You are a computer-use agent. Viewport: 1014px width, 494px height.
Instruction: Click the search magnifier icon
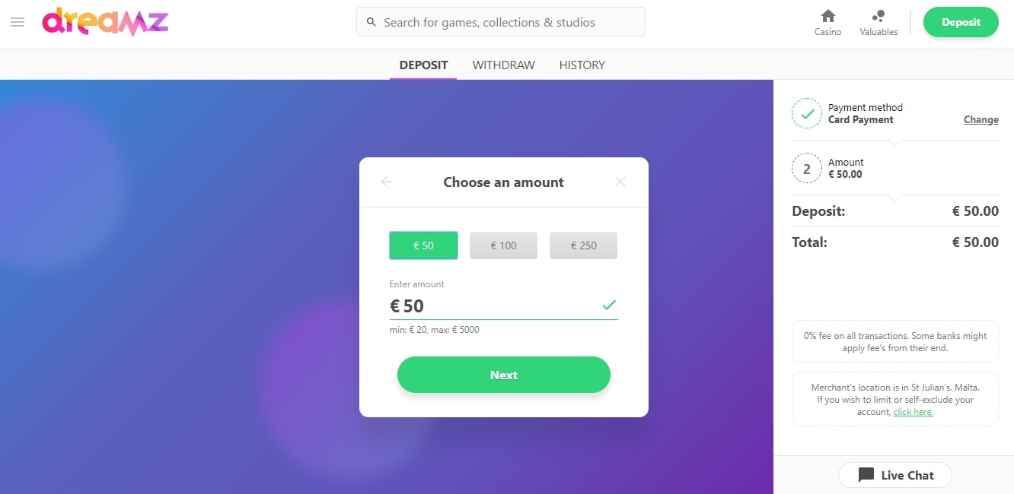point(371,22)
